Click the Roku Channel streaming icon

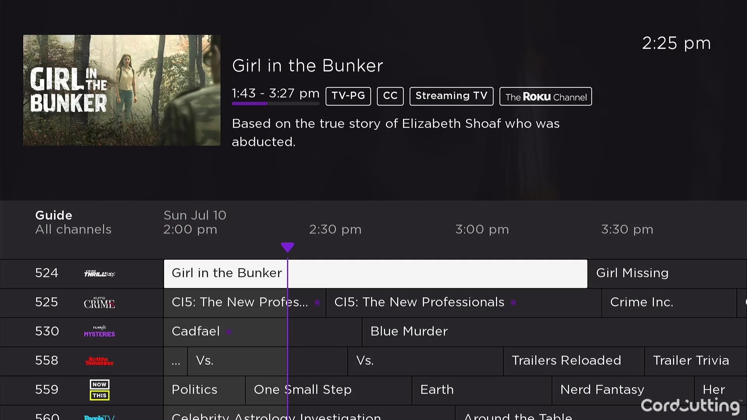click(x=545, y=96)
